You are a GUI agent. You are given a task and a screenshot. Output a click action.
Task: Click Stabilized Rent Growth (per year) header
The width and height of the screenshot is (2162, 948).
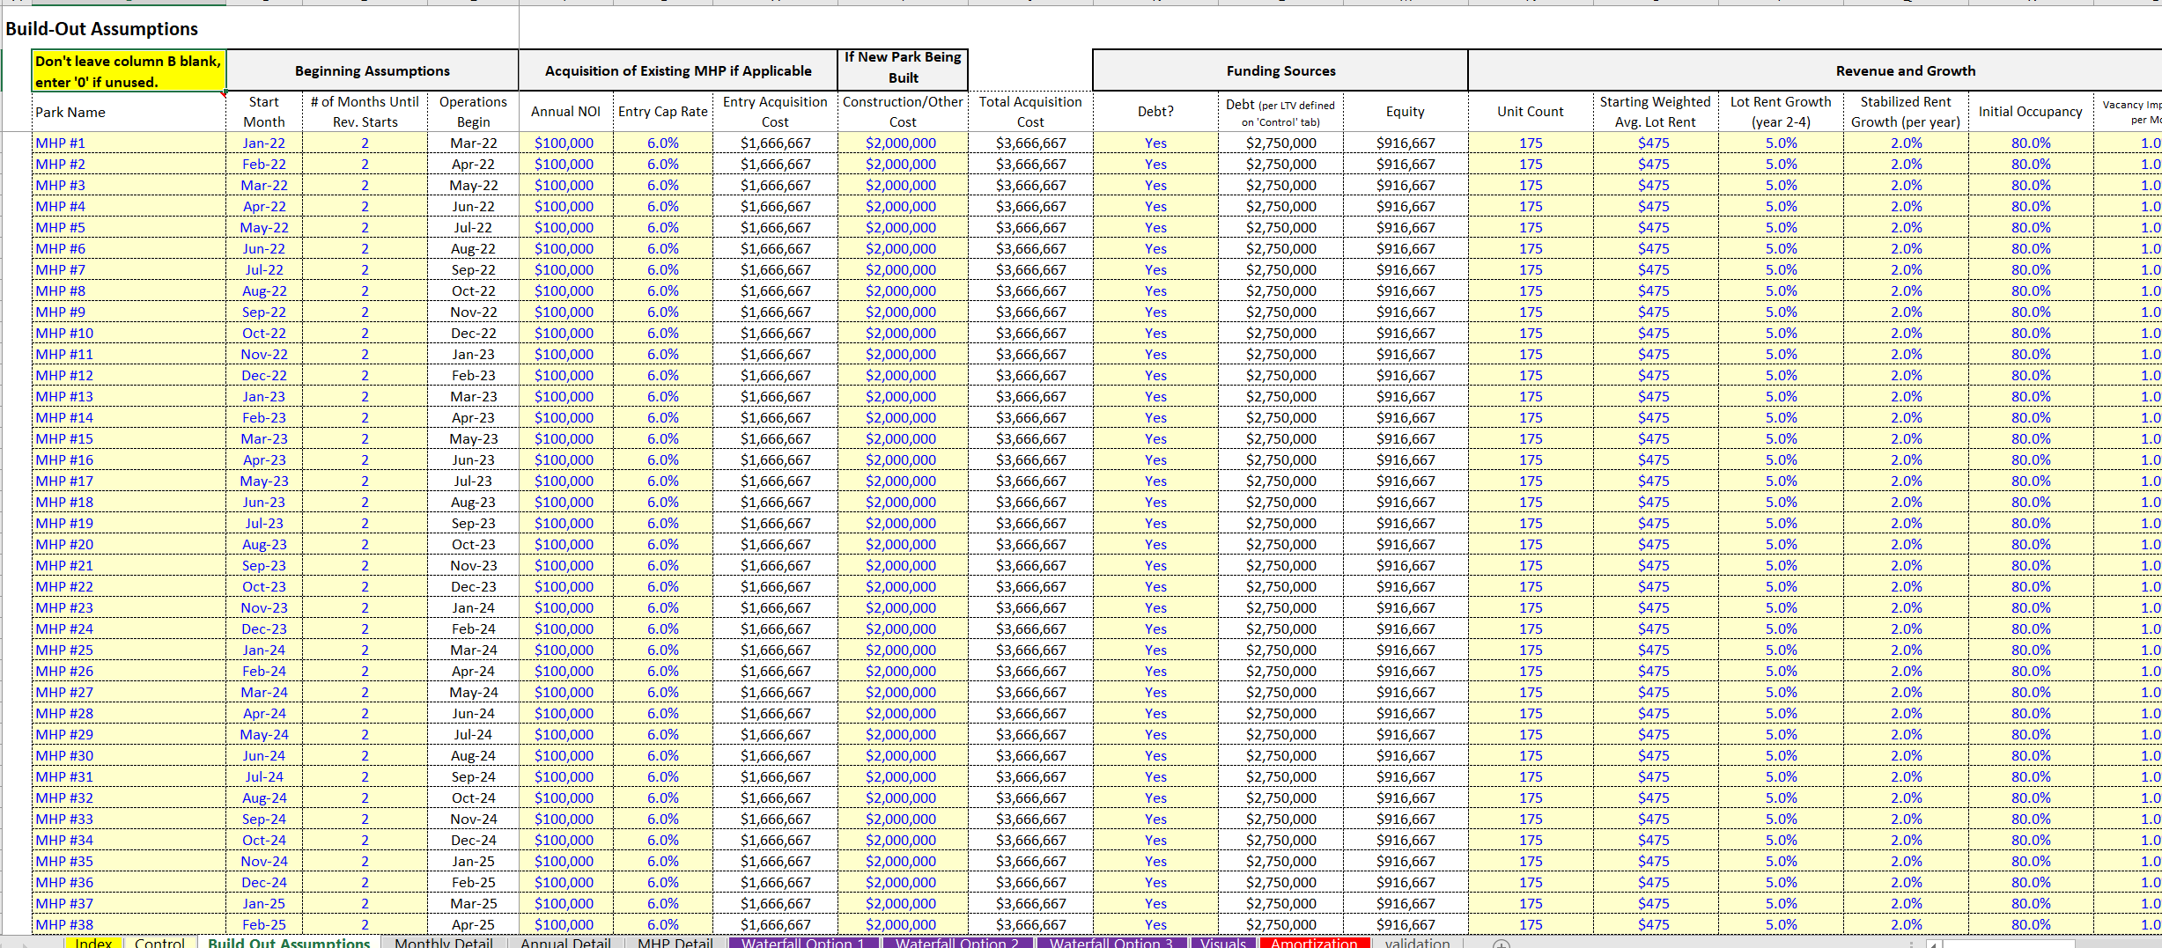1906,112
